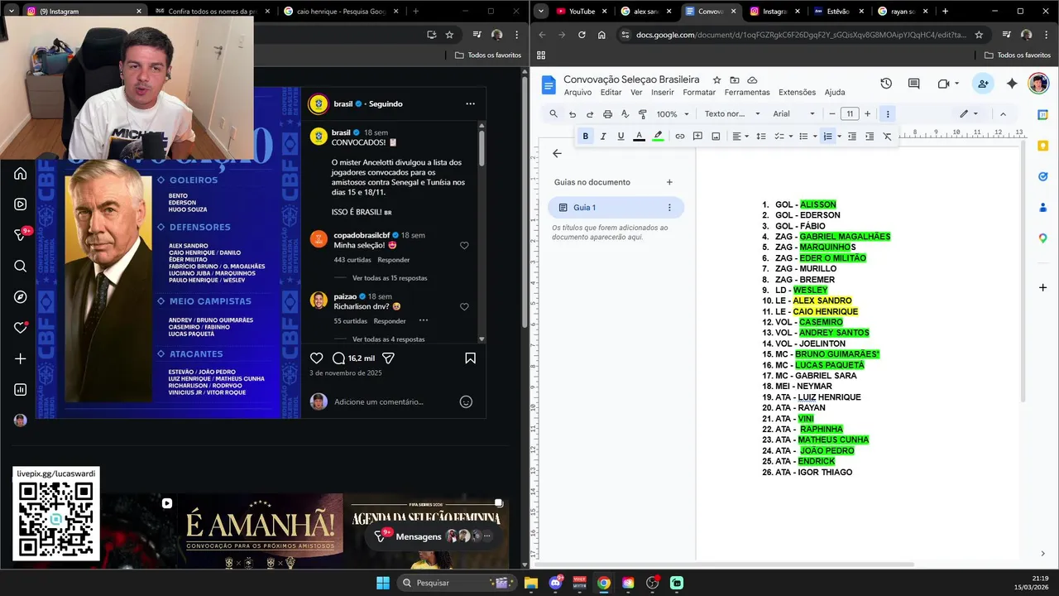Open the Editar menu
The width and height of the screenshot is (1059, 596).
pos(611,92)
